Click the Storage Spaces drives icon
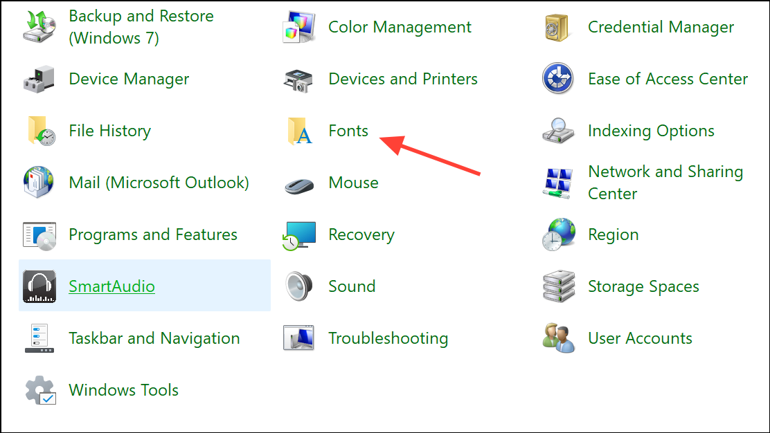This screenshot has height=433, width=770. [x=558, y=286]
